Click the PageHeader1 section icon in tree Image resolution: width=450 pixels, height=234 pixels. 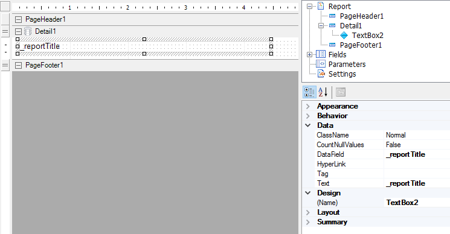[x=332, y=16]
